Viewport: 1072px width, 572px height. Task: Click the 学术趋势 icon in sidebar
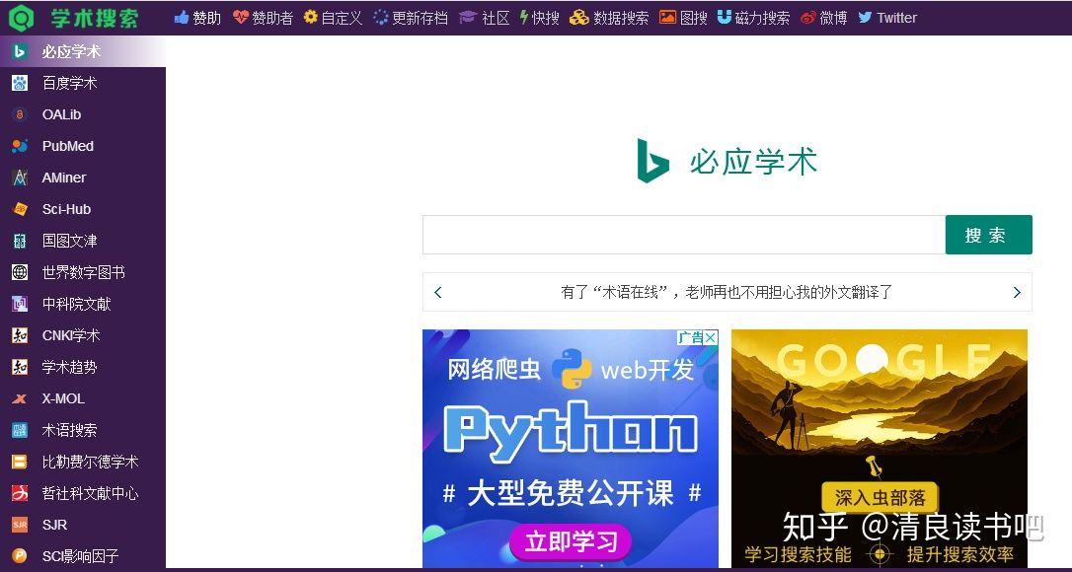click(20, 367)
